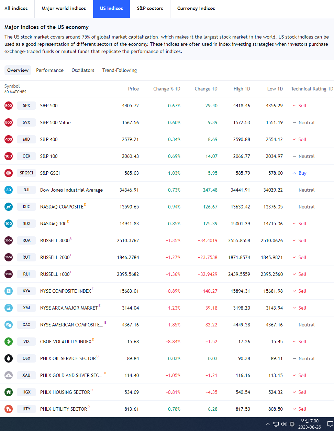Viewport: 334px width, 431px height.
Task: Sort by the Symbol column header
Action: [x=12, y=86]
